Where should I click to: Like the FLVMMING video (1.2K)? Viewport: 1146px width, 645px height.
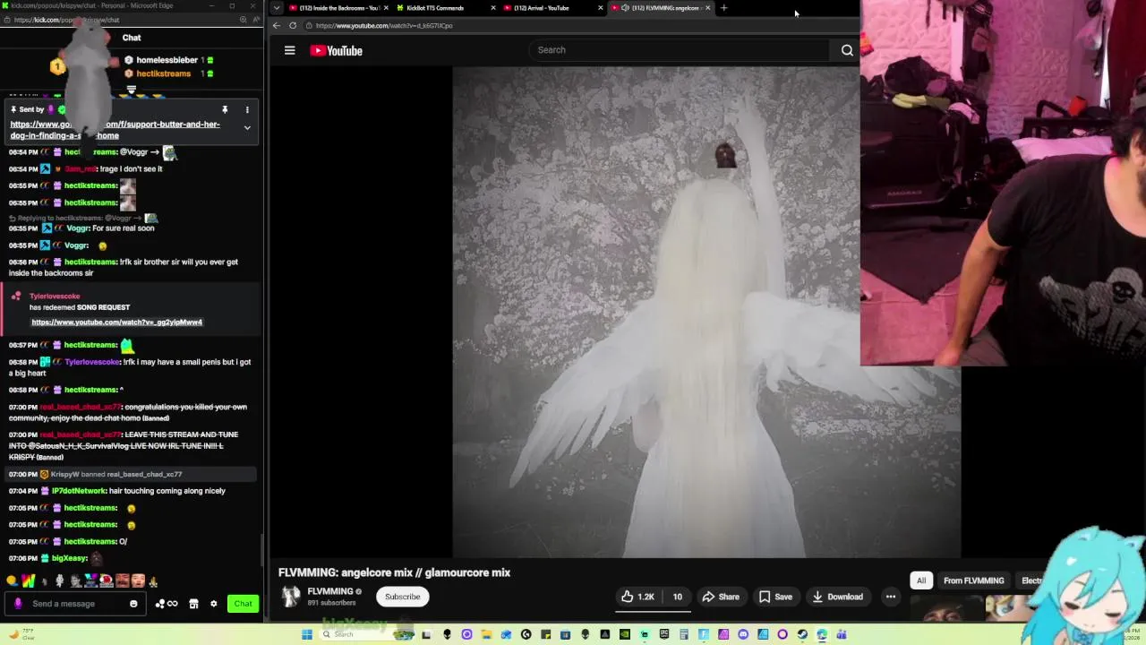637,597
